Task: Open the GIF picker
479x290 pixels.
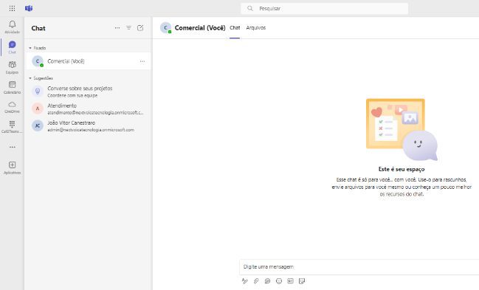Action: [290, 281]
